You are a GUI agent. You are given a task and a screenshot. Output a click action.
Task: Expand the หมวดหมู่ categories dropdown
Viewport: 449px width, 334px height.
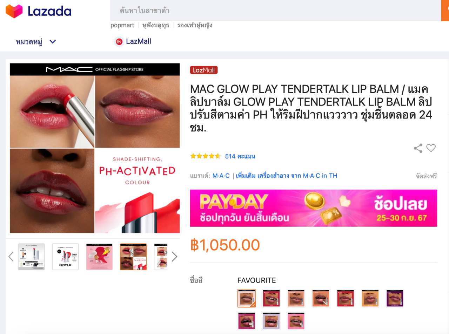[36, 42]
